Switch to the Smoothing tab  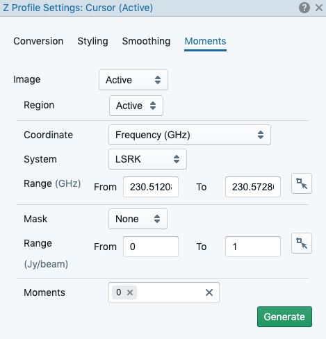(x=146, y=41)
